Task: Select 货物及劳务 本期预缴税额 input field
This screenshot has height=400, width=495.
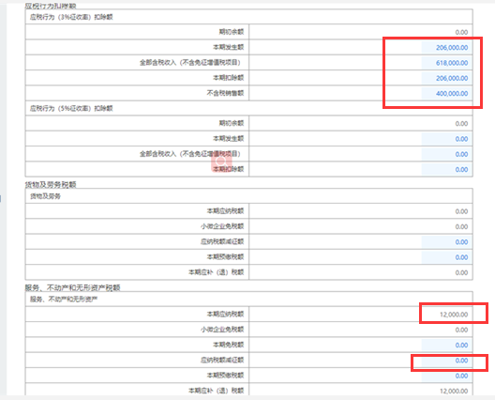Action: (x=446, y=257)
